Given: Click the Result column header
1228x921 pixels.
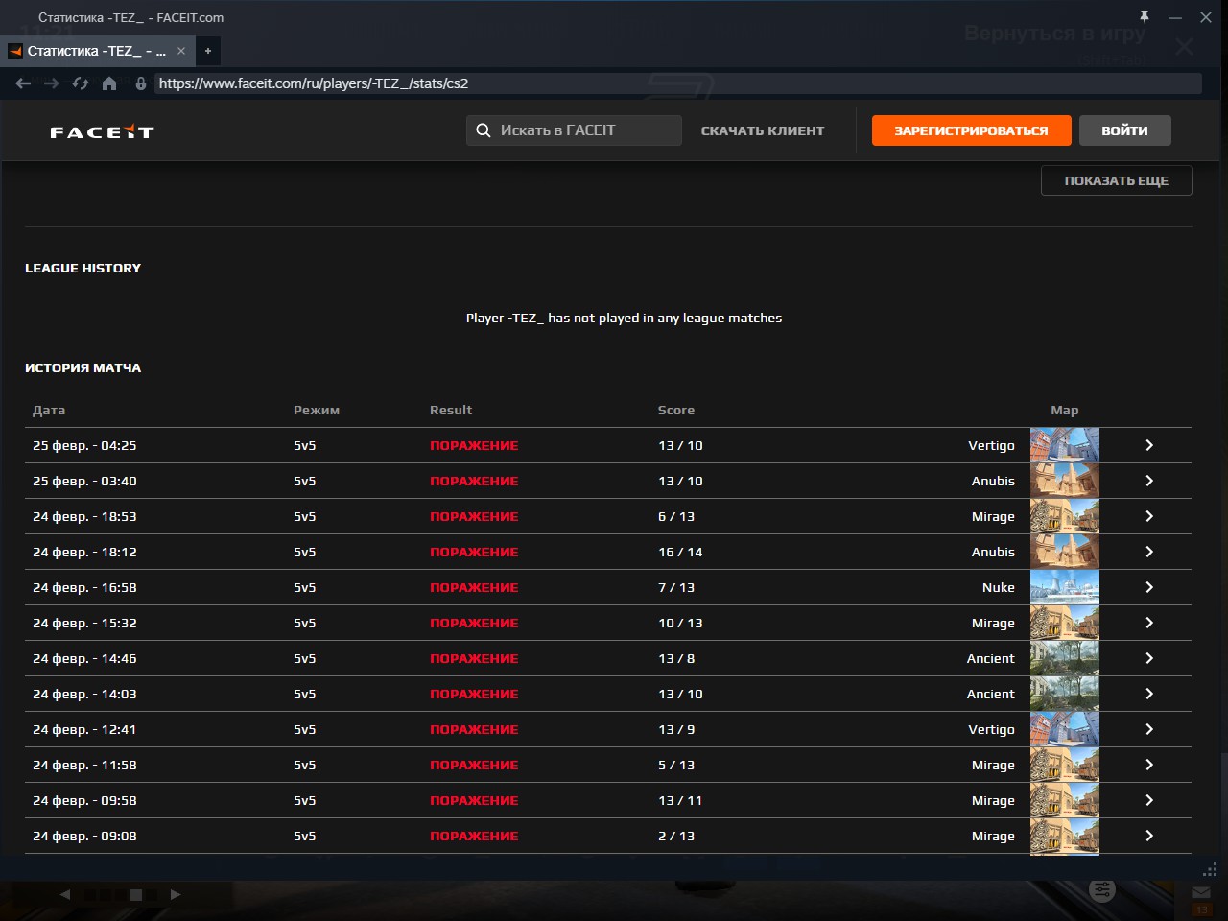Looking at the screenshot, I should point(451,411).
